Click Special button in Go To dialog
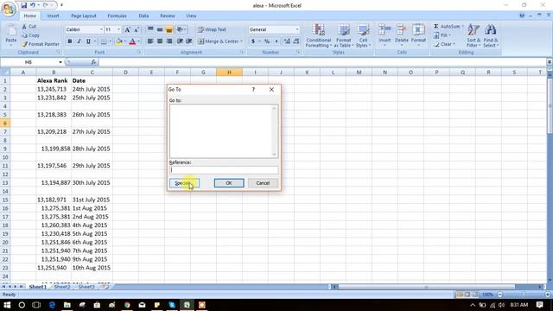 coord(184,183)
